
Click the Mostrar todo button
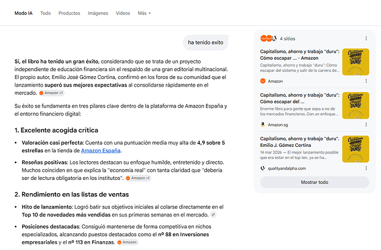pos(314,182)
